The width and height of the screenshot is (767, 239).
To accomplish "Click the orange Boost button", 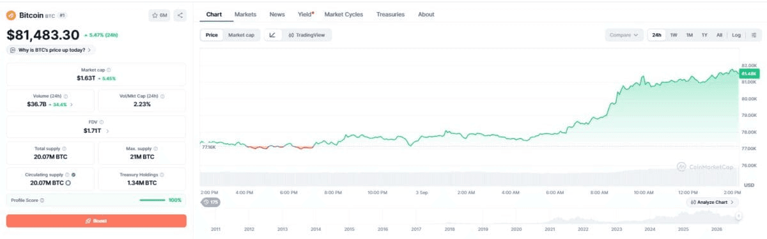I will [x=97, y=220].
